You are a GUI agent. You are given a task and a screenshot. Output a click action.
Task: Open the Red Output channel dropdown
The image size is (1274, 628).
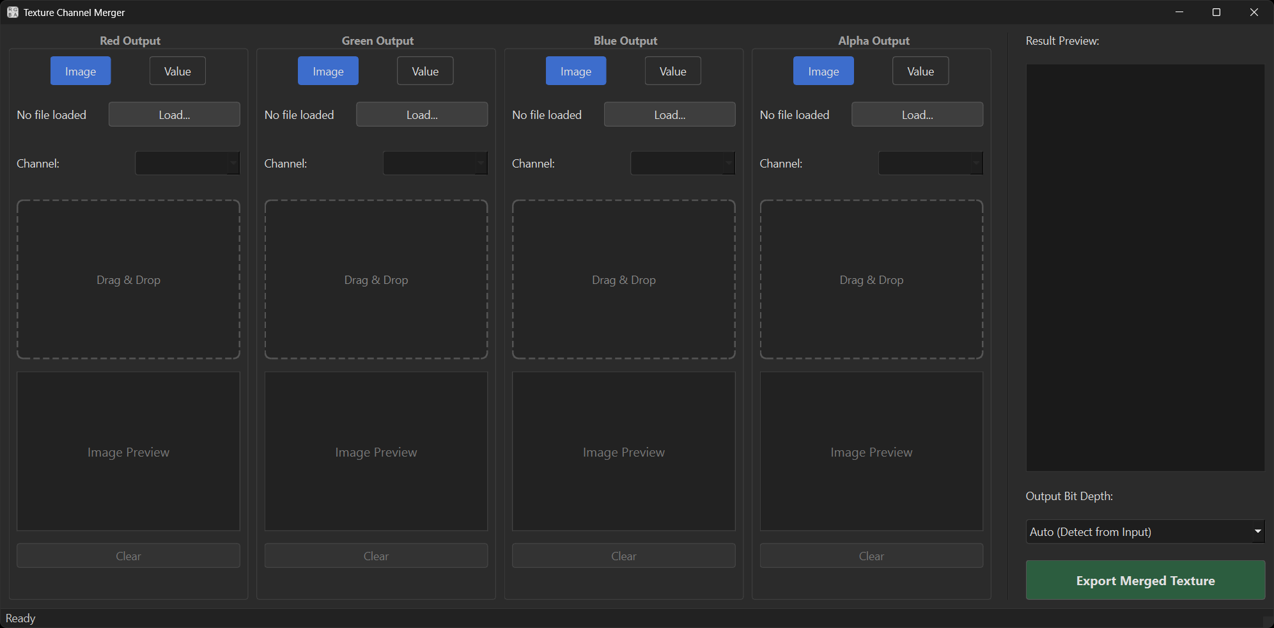point(187,163)
